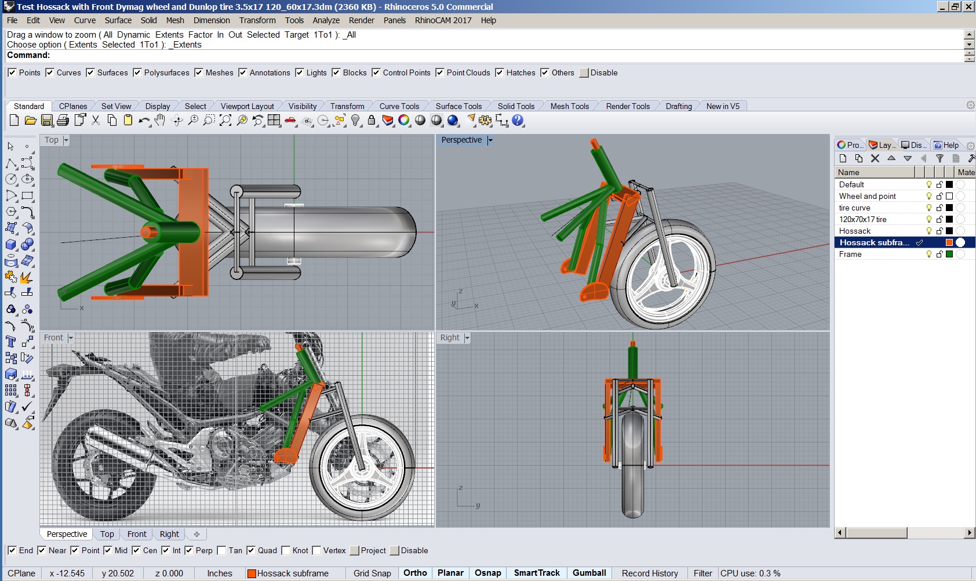This screenshot has width=976, height=581.
Task: Toggle the Surfaces filter checkbox
Action: pos(90,72)
